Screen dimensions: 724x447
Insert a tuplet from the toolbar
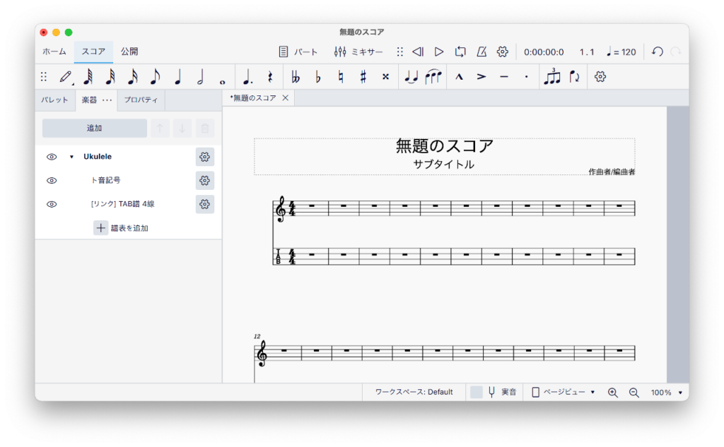click(x=551, y=77)
